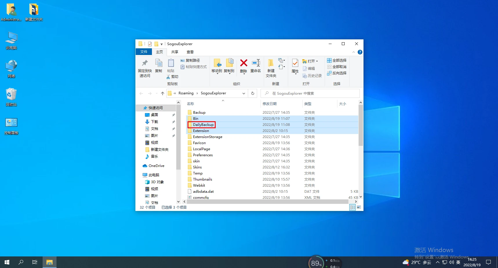Image resolution: width=498 pixels, height=268 pixels.
Task: Click the Up one level arrow
Action: [x=163, y=93]
